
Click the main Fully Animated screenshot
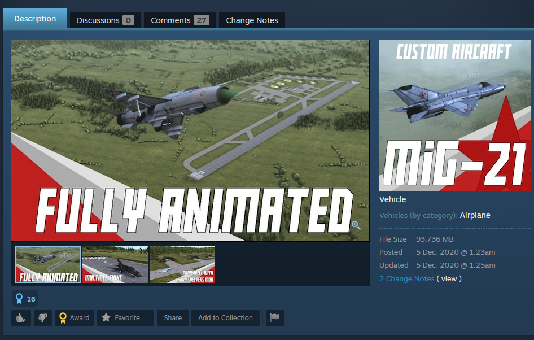[x=190, y=141]
